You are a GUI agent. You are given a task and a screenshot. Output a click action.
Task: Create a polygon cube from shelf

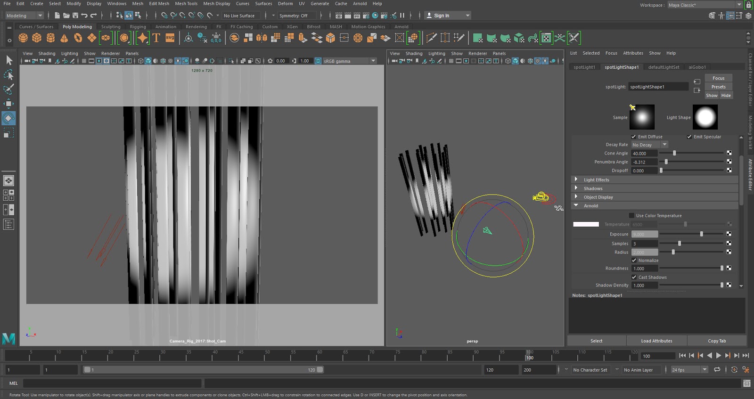coord(37,38)
